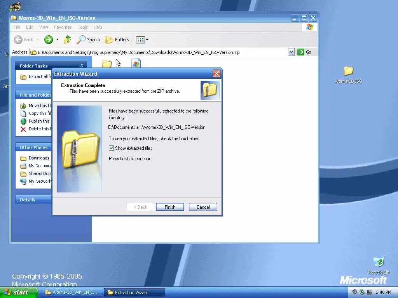This screenshot has height=298, width=398.
Task: Open My Network Places link
Action: pyautogui.click(x=40, y=182)
